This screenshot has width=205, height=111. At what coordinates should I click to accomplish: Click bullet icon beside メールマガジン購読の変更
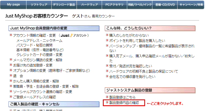pyautogui.click(x=11, y=60)
